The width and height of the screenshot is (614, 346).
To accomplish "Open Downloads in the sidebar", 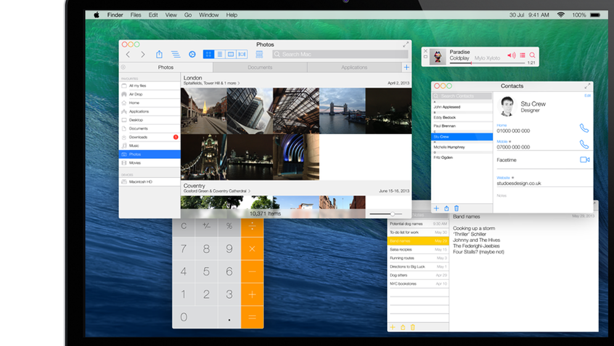I will [150, 137].
